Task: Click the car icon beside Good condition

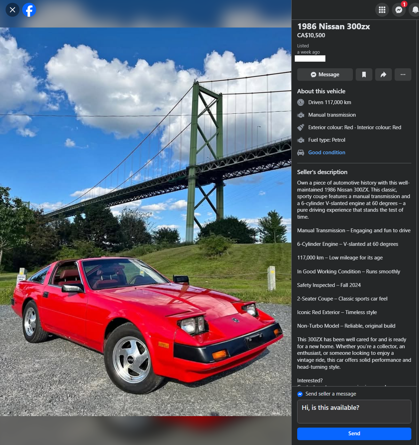Action: [x=301, y=153]
